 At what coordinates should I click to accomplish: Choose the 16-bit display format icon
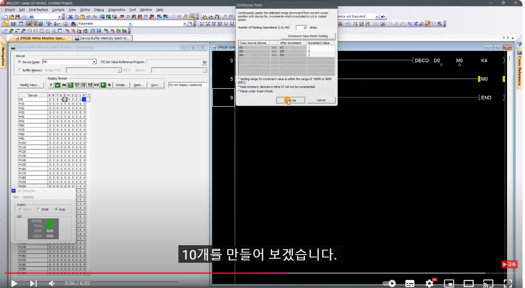[70, 85]
